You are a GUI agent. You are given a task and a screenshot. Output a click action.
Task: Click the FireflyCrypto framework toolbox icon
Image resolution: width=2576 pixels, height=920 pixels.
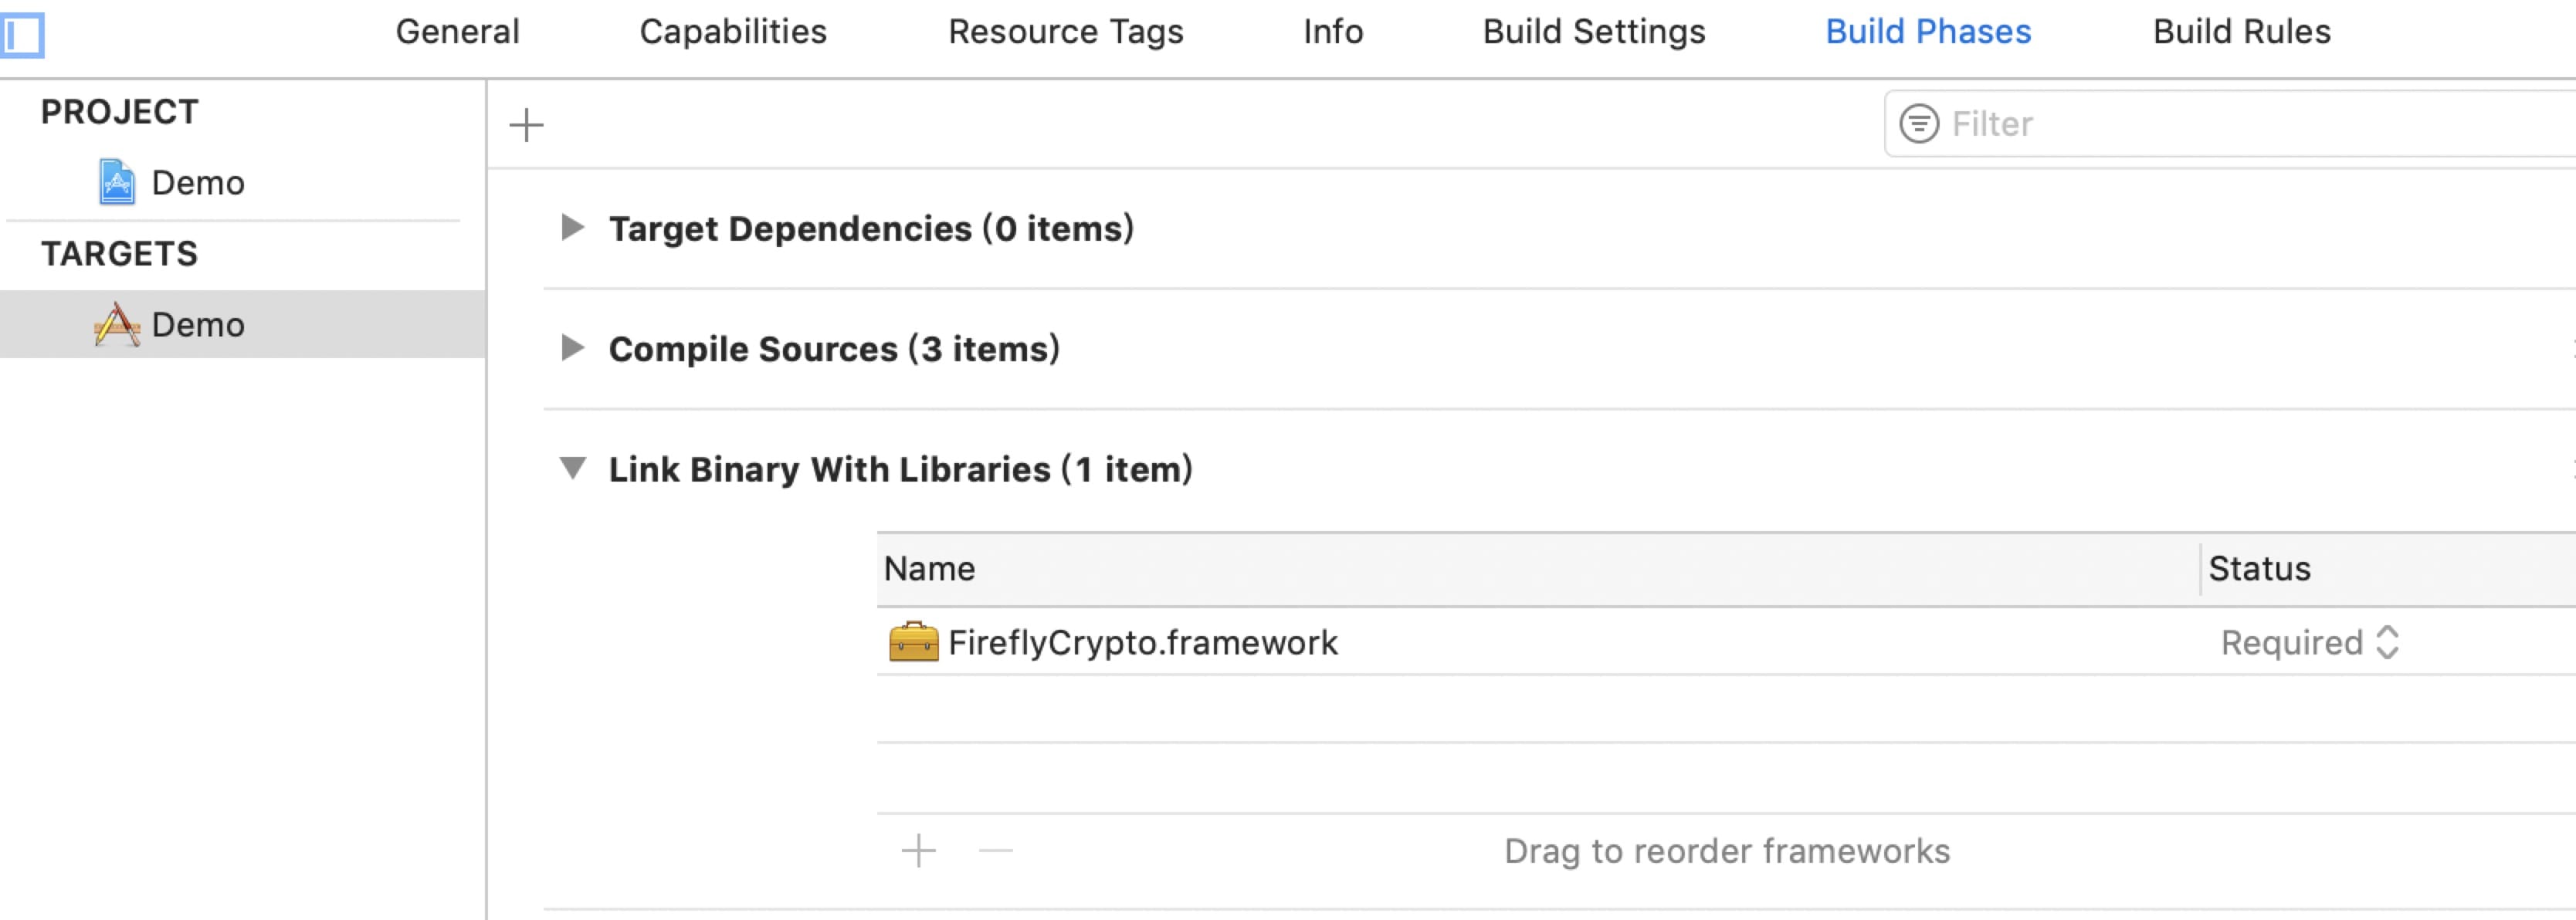coord(913,642)
